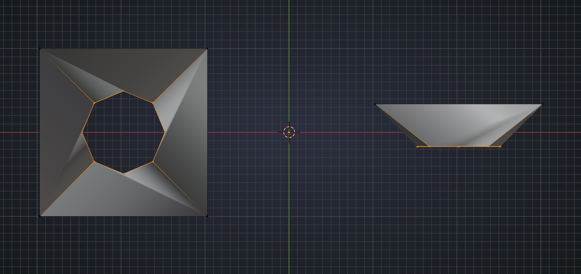Select the upper-right vertex of the side-view mesh
Viewport: 581px width, 274px height.
(542, 104)
